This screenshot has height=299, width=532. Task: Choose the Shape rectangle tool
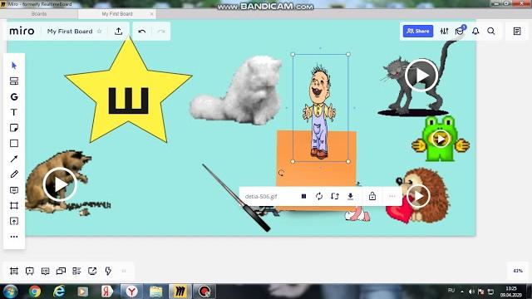[x=14, y=144]
